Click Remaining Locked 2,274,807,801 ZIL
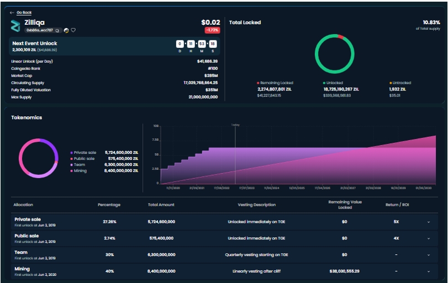Screen dimensions: 448x283 275,89
